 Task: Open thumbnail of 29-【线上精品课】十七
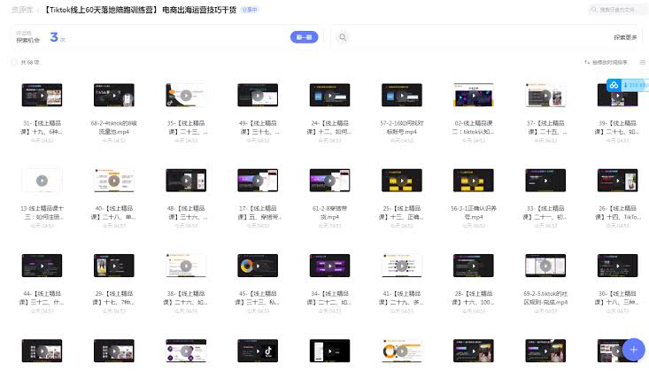click(114, 266)
